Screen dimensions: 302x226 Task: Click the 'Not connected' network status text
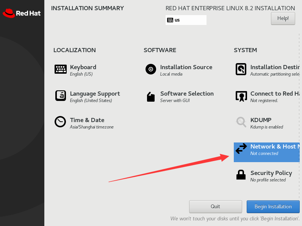click(264, 153)
